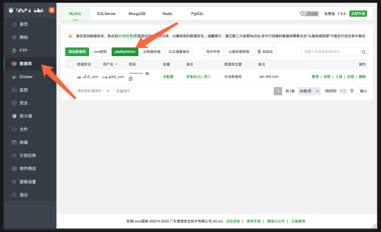The image size is (381, 232).
Task: Switch to the Redis tab
Action: [x=167, y=13]
